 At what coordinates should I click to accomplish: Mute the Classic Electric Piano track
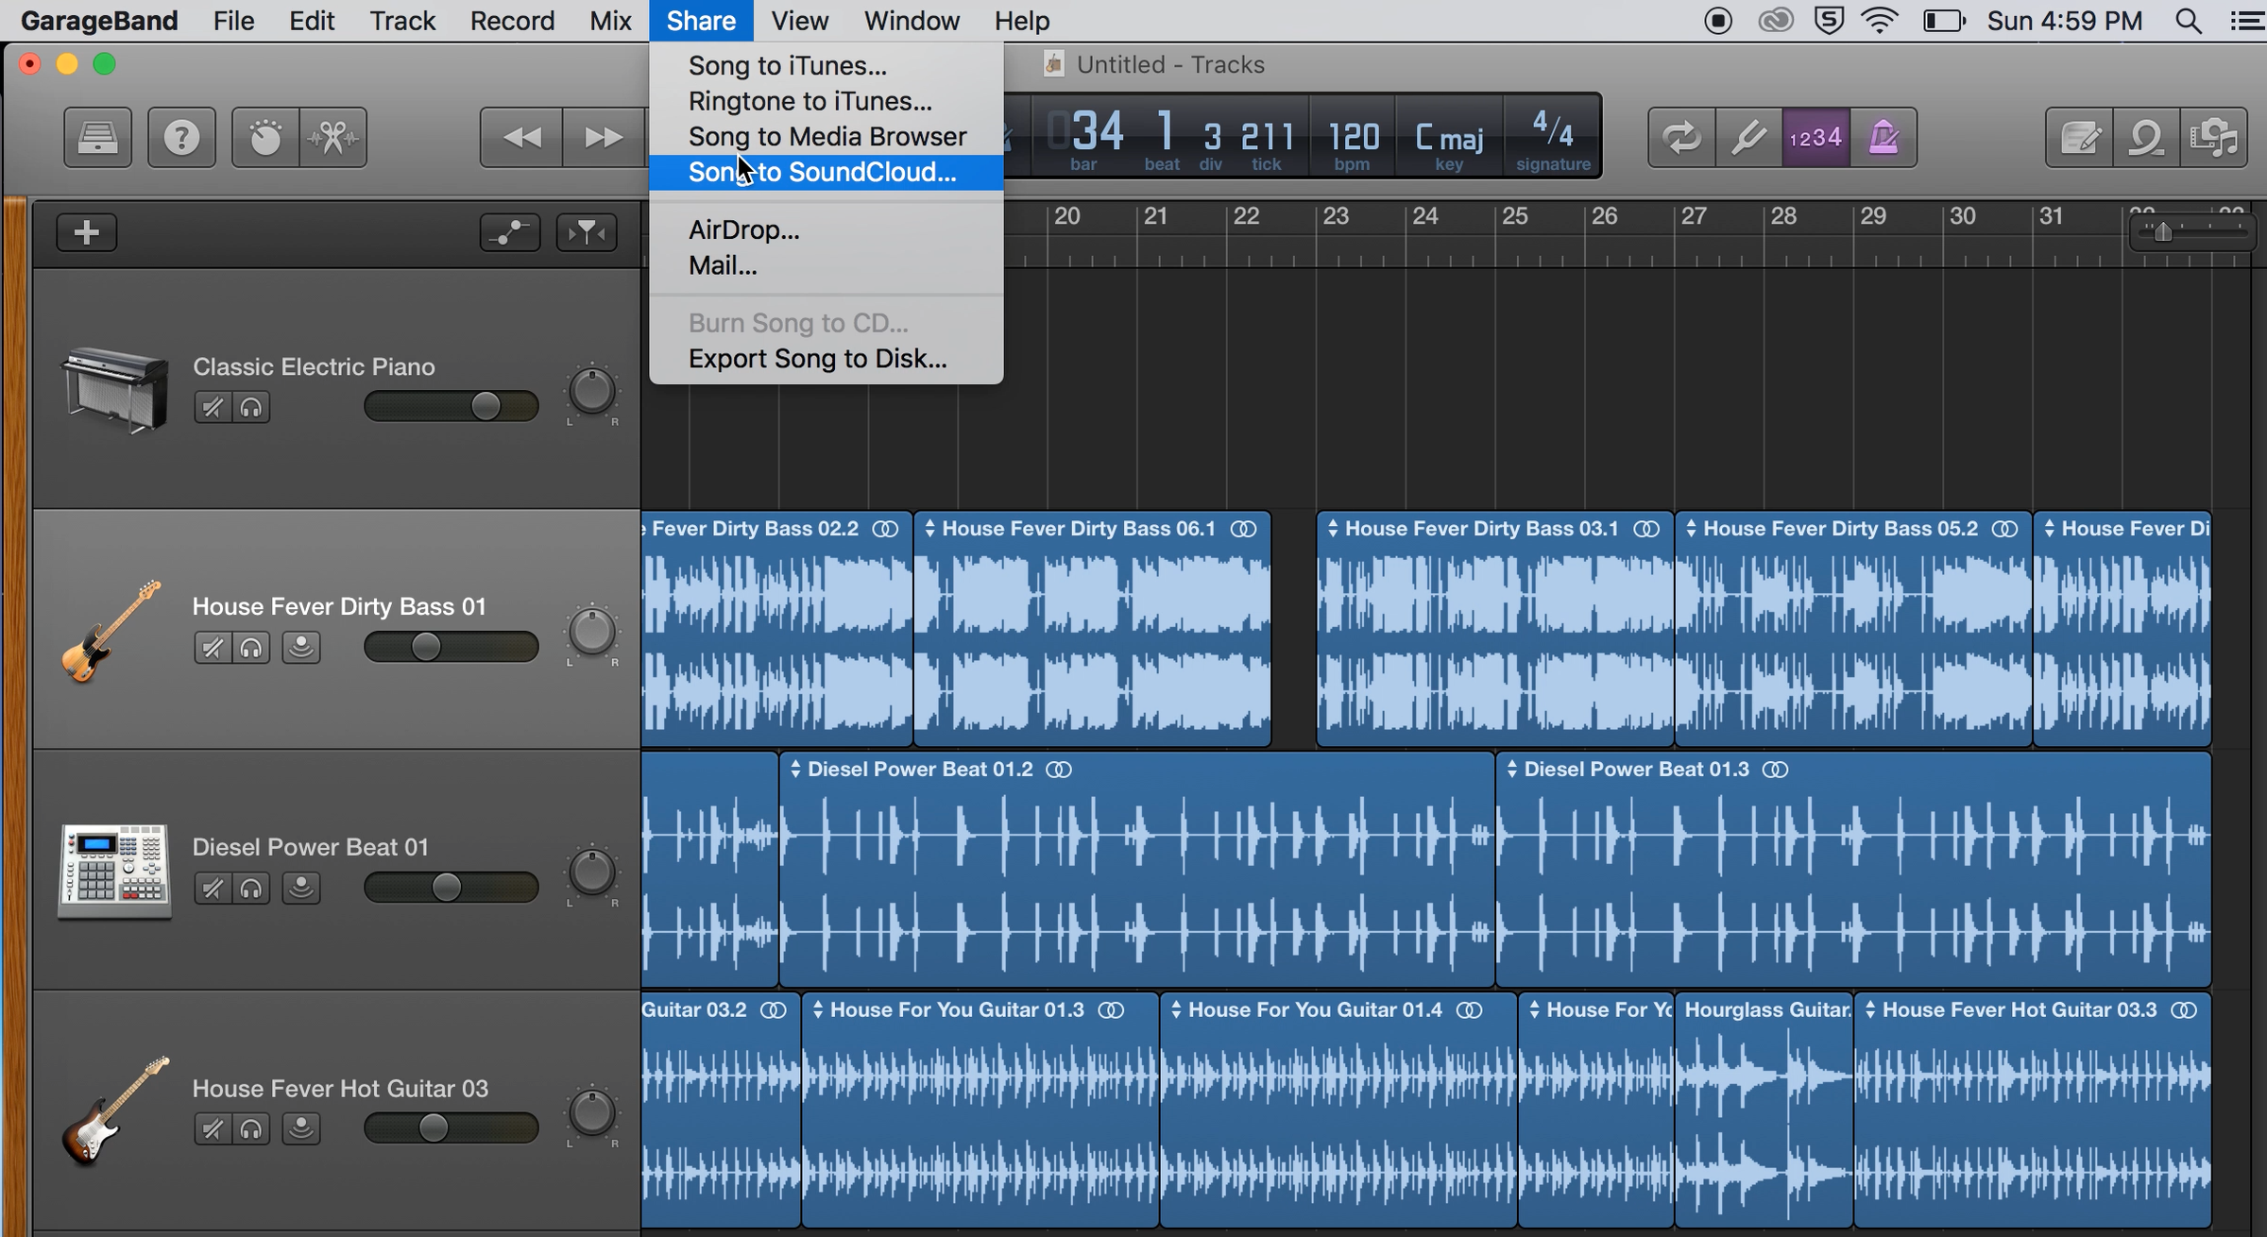click(x=212, y=407)
